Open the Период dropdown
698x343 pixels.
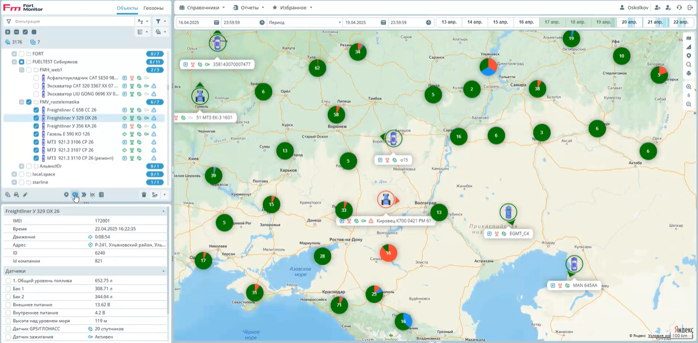305,22
